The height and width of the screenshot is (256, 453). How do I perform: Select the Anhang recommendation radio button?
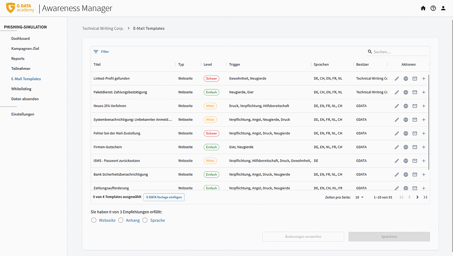pyautogui.click(x=121, y=220)
